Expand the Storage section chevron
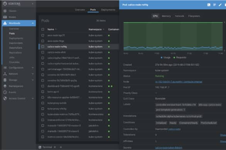The height and width of the screenshot is (150, 226). 33,80
